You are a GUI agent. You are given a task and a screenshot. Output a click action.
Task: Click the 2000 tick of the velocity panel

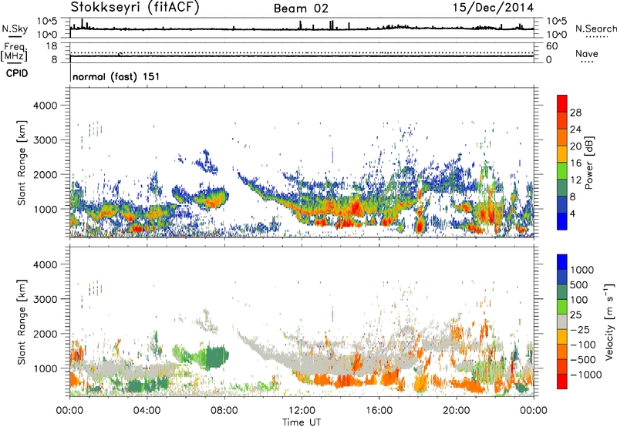(x=46, y=334)
